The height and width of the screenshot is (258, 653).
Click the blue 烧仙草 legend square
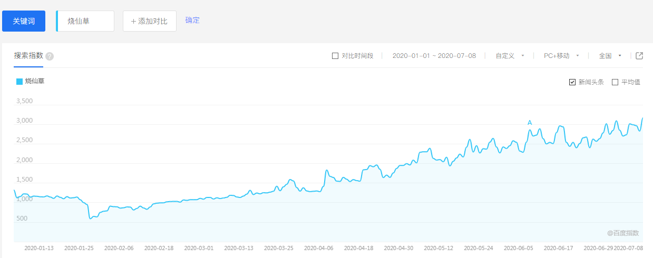(x=20, y=82)
